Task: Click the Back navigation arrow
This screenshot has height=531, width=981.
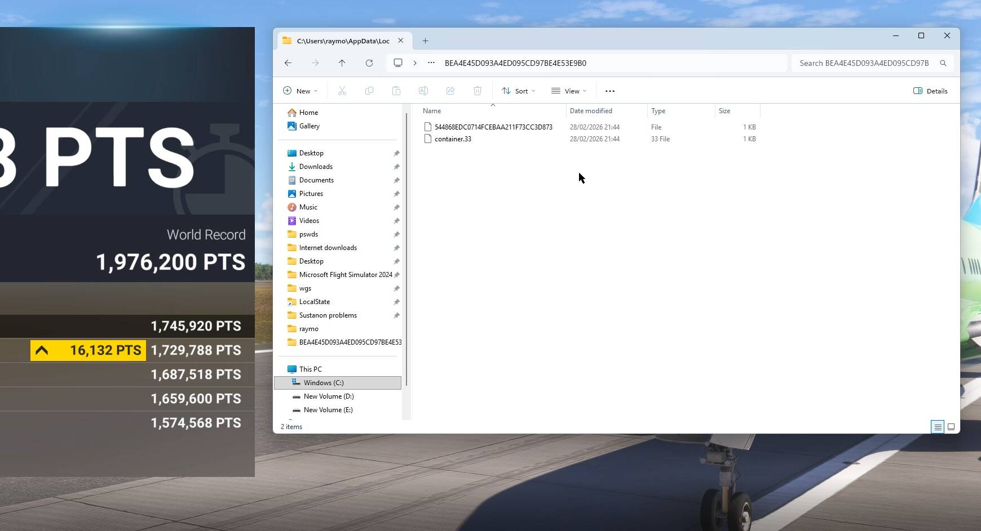Action: [288, 63]
